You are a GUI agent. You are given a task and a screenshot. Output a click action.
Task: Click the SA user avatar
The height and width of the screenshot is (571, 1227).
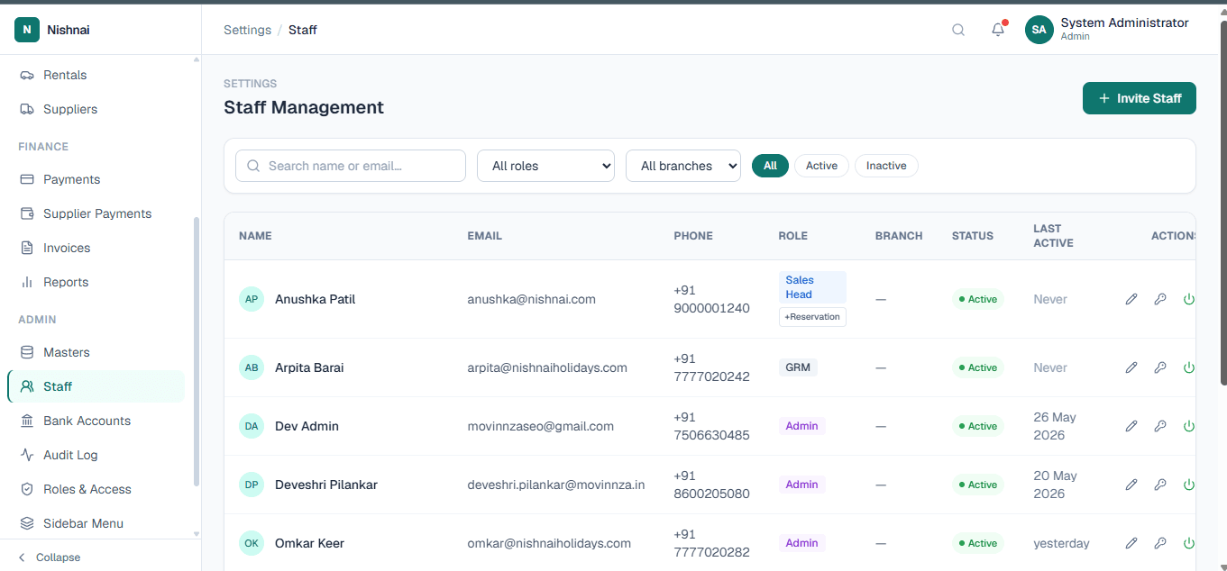(1039, 30)
